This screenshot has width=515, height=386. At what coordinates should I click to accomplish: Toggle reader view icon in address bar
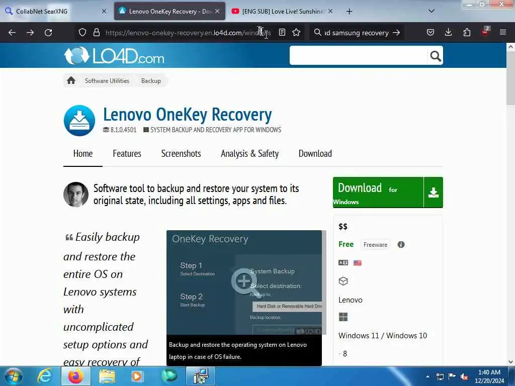pos(282,33)
